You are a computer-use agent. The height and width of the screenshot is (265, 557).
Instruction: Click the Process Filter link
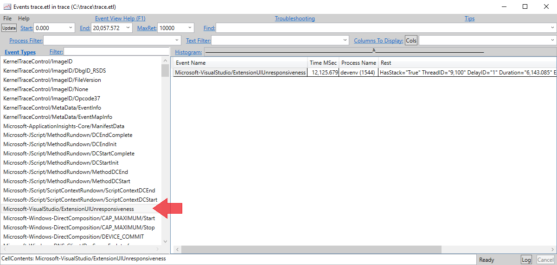tap(26, 41)
